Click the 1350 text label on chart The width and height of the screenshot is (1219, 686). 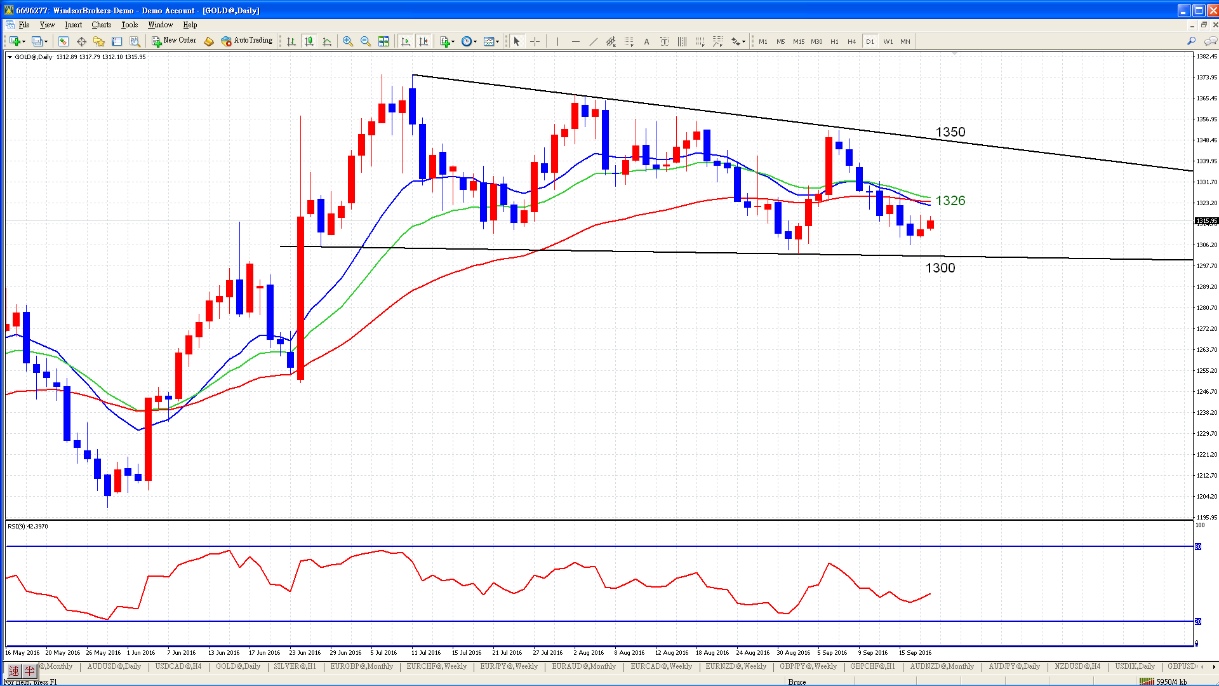[950, 132]
